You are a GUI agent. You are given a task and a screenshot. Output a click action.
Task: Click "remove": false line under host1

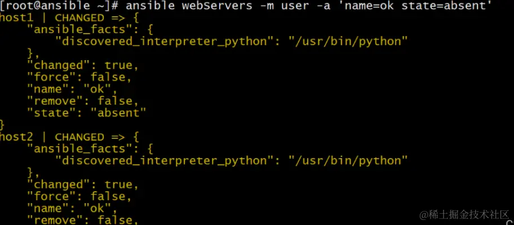[83, 101]
